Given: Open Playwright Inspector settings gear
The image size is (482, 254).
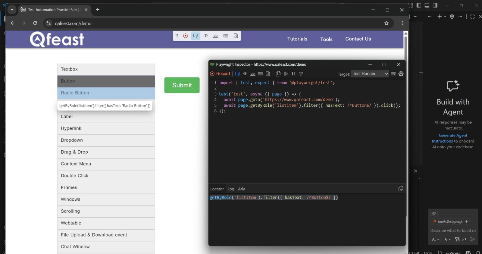Looking at the screenshot, I should click(x=401, y=74).
